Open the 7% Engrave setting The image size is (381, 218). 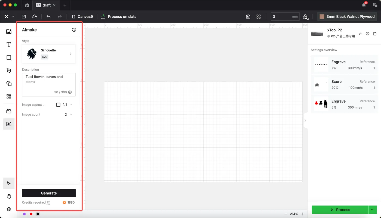pyautogui.click(x=344, y=65)
